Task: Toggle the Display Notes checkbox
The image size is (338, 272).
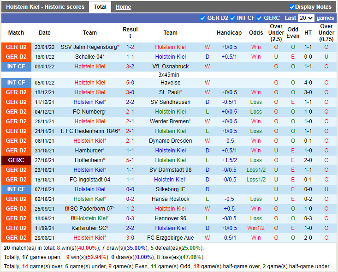Action: pos(292,7)
